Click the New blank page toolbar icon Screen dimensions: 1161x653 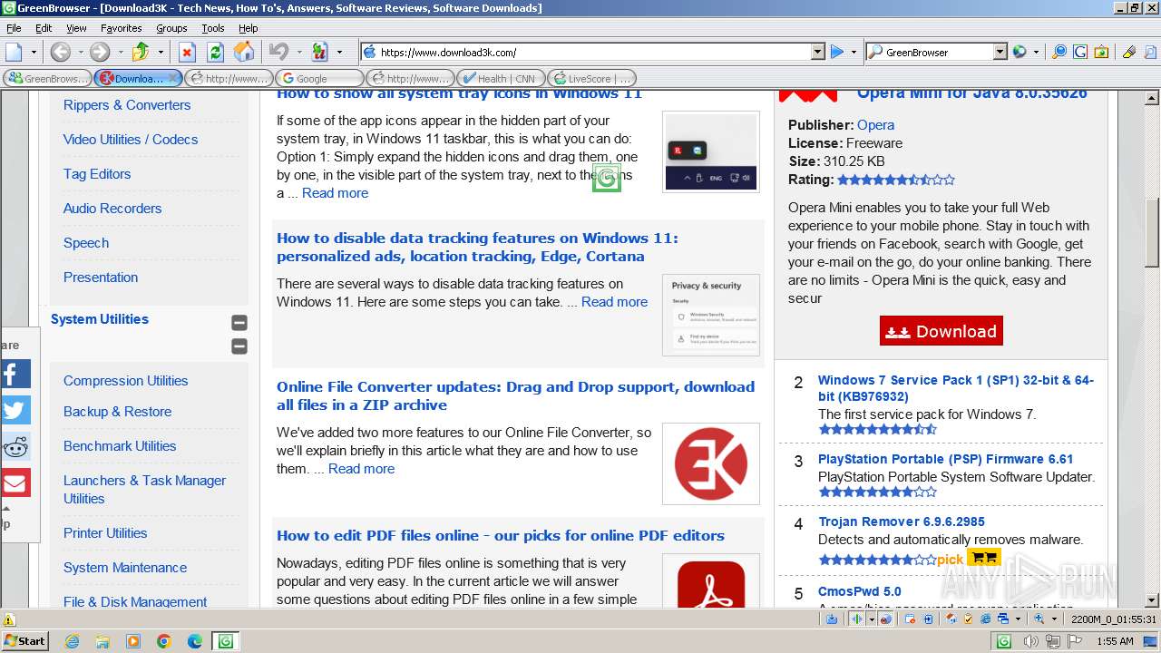tap(14, 52)
